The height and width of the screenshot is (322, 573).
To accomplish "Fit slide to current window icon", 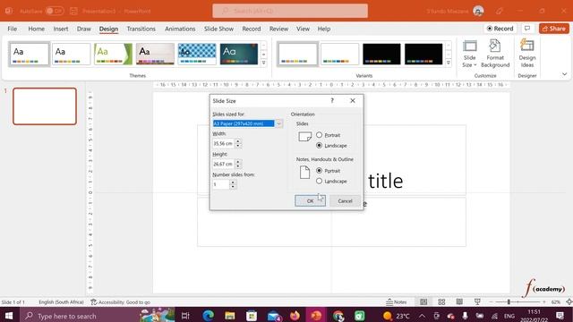I will 569,302.
